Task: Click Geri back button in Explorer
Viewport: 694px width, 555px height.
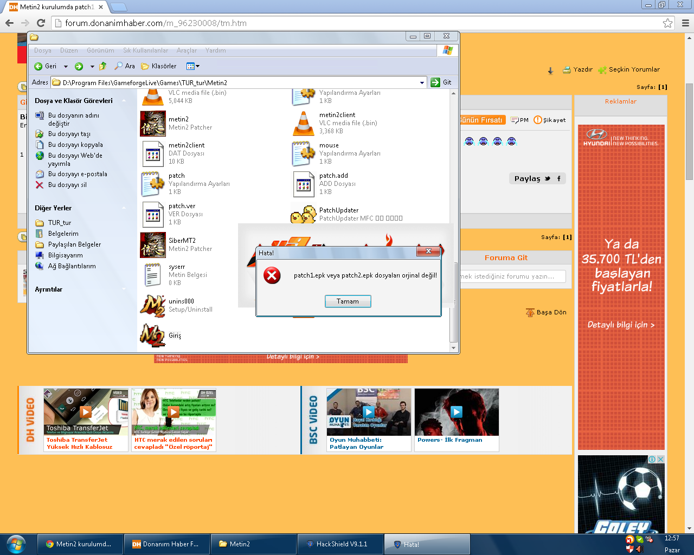Action: pyautogui.click(x=46, y=66)
